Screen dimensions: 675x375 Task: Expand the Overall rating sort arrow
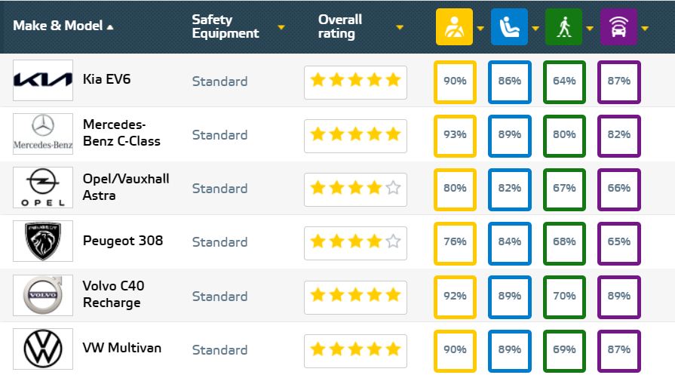point(400,27)
